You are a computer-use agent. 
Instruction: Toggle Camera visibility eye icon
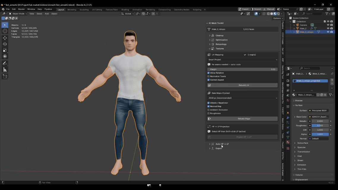point(328,25)
